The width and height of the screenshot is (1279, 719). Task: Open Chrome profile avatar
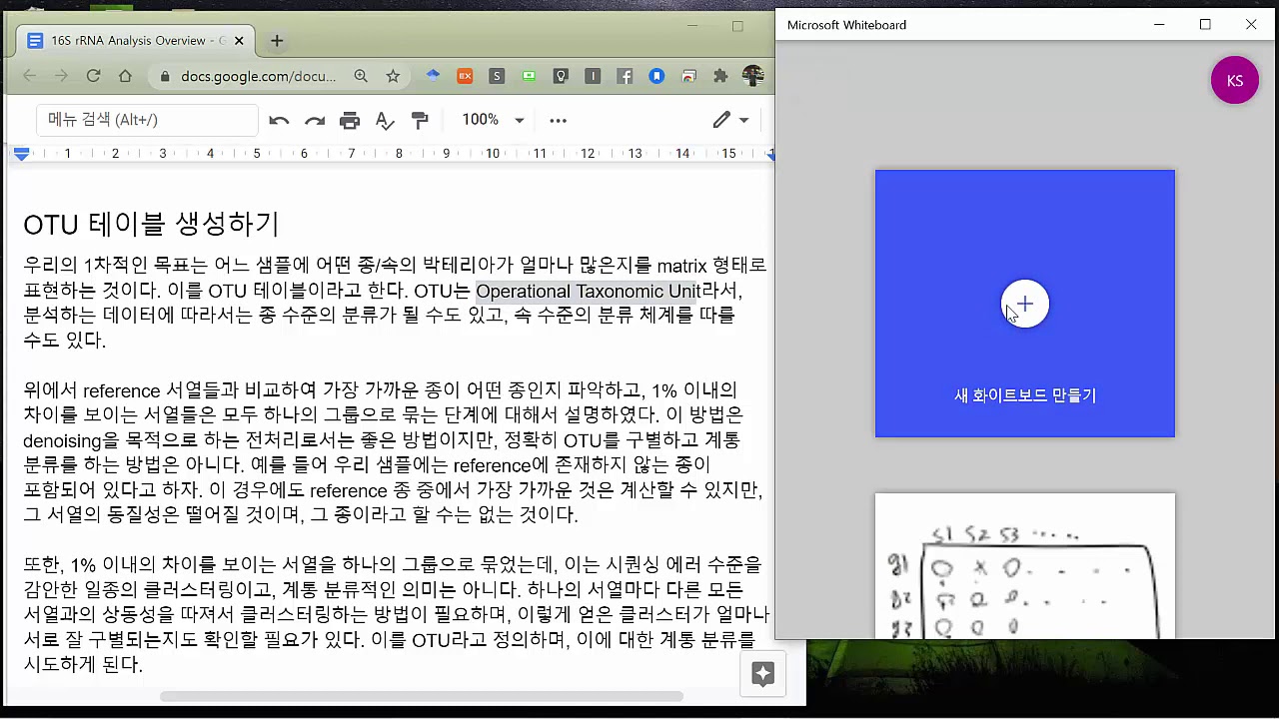pyautogui.click(x=753, y=76)
